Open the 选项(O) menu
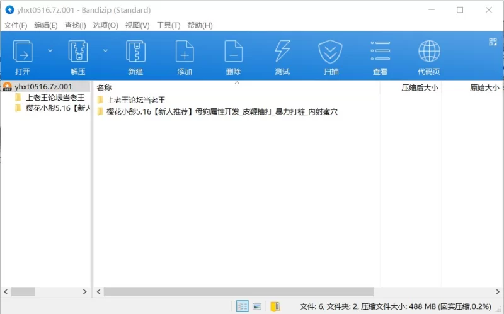Image resolution: width=504 pixels, height=314 pixels. click(105, 25)
